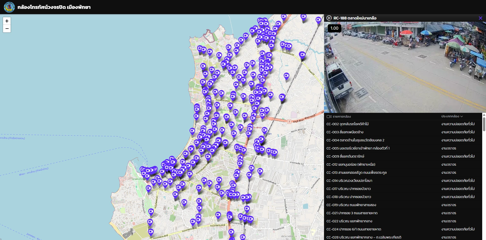Zoom in on the map
486x240 pixels.
coord(7,21)
